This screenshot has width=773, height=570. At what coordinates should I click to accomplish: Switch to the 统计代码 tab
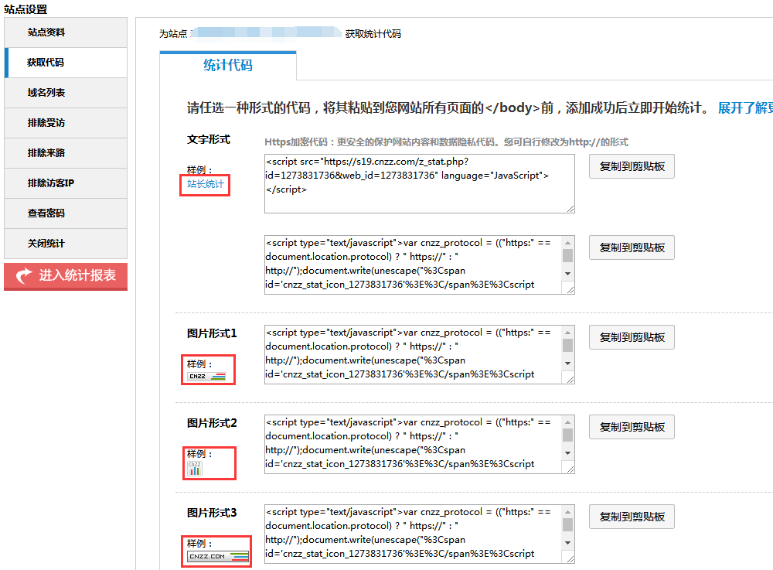point(228,66)
